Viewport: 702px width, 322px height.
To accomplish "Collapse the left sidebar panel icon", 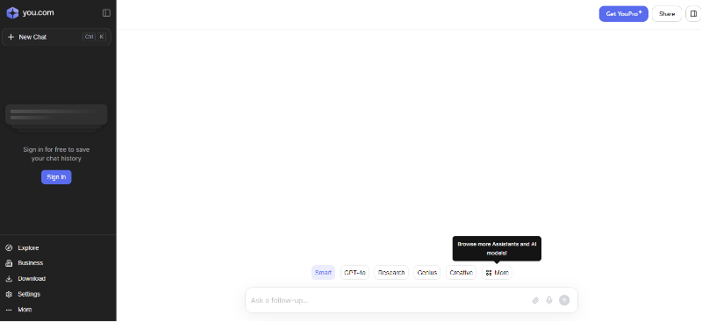I will pos(106,13).
